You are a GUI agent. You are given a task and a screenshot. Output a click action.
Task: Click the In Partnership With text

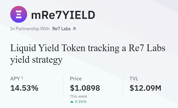coord(30,29)
